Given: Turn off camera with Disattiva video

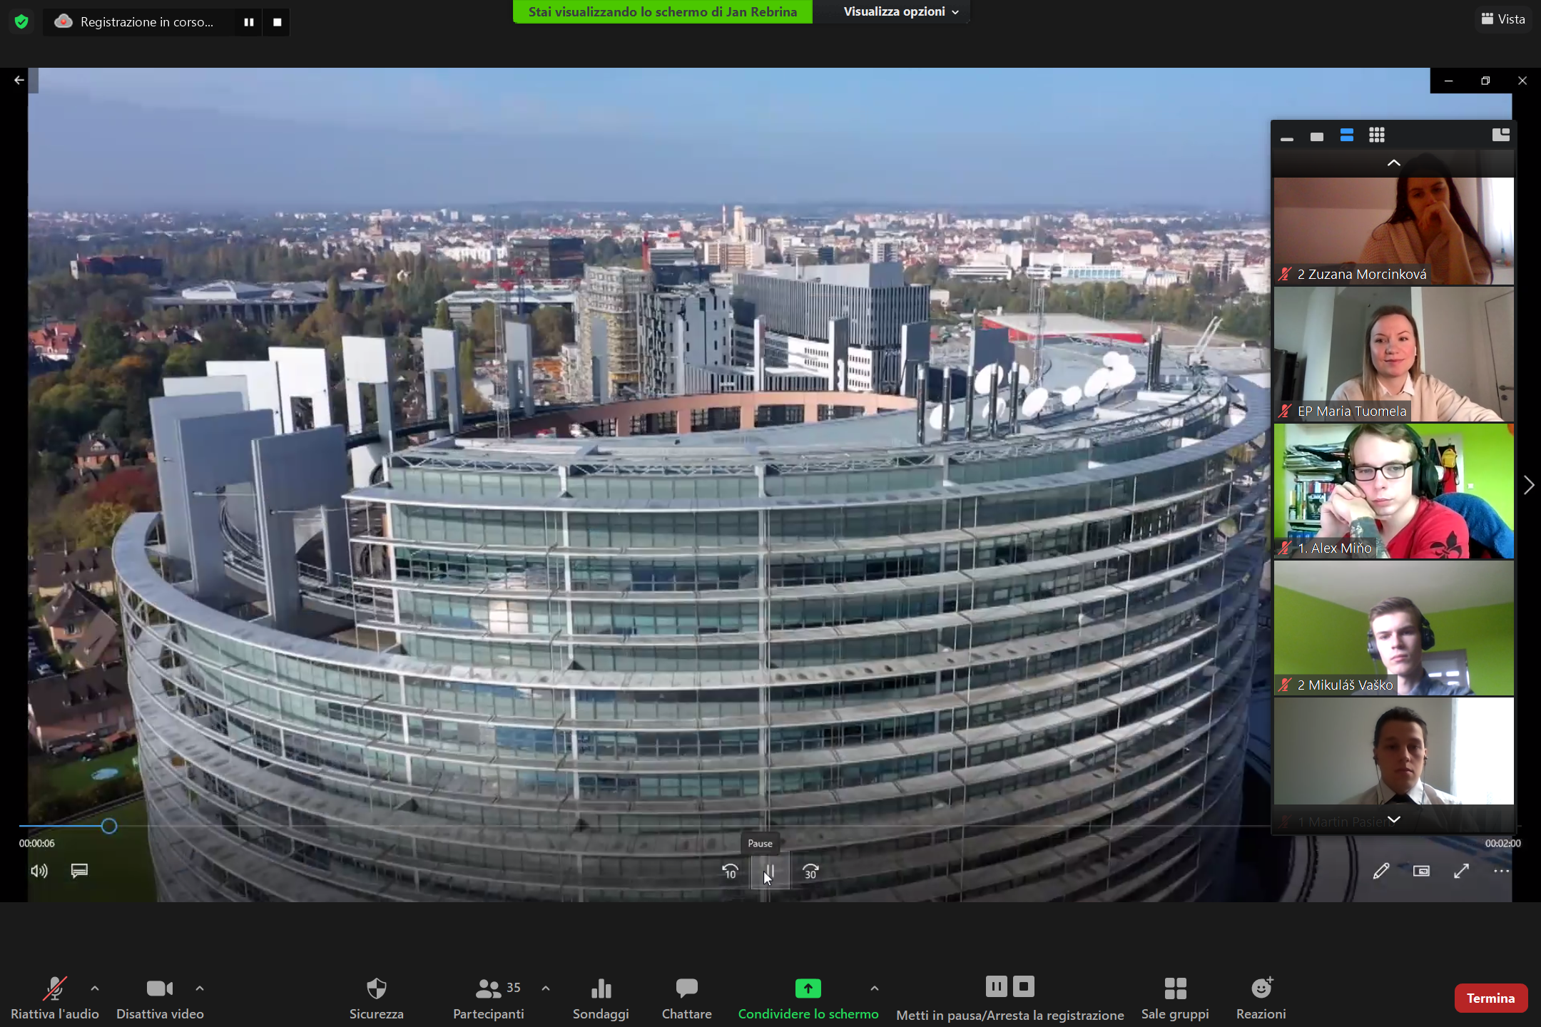Looking at the screenshot, I should coord(160,998).
